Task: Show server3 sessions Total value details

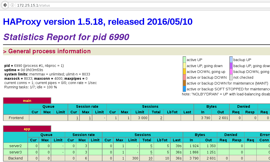Action: pyautogui.click(x=151, y=152)
